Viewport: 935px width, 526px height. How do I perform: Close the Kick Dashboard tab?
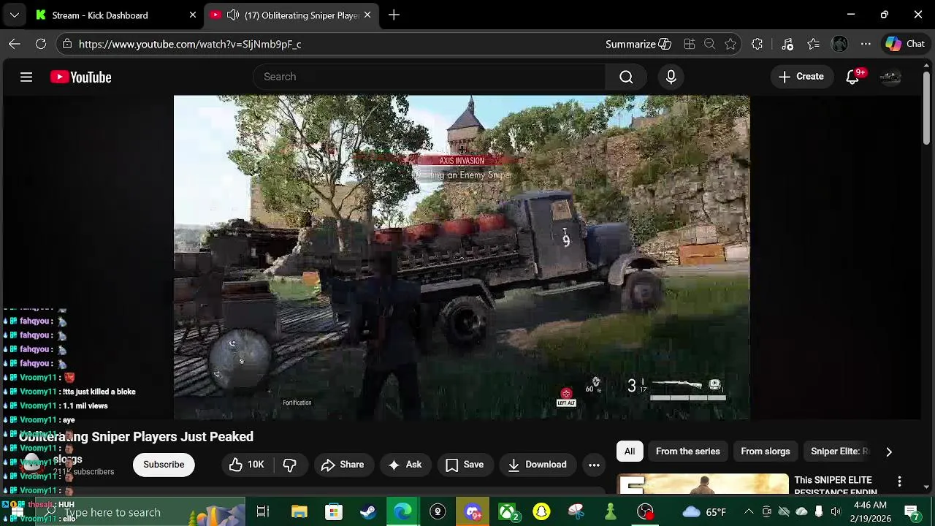pyautogui.click(x=193, y=15)
